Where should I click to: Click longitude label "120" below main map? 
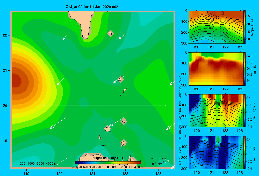[60, 173]
